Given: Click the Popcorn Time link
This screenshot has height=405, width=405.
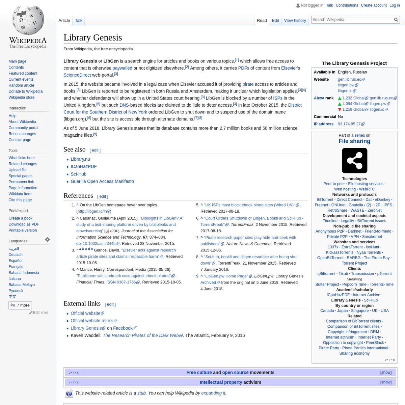Looking at the screenshot, I should (x=354, y=285).
